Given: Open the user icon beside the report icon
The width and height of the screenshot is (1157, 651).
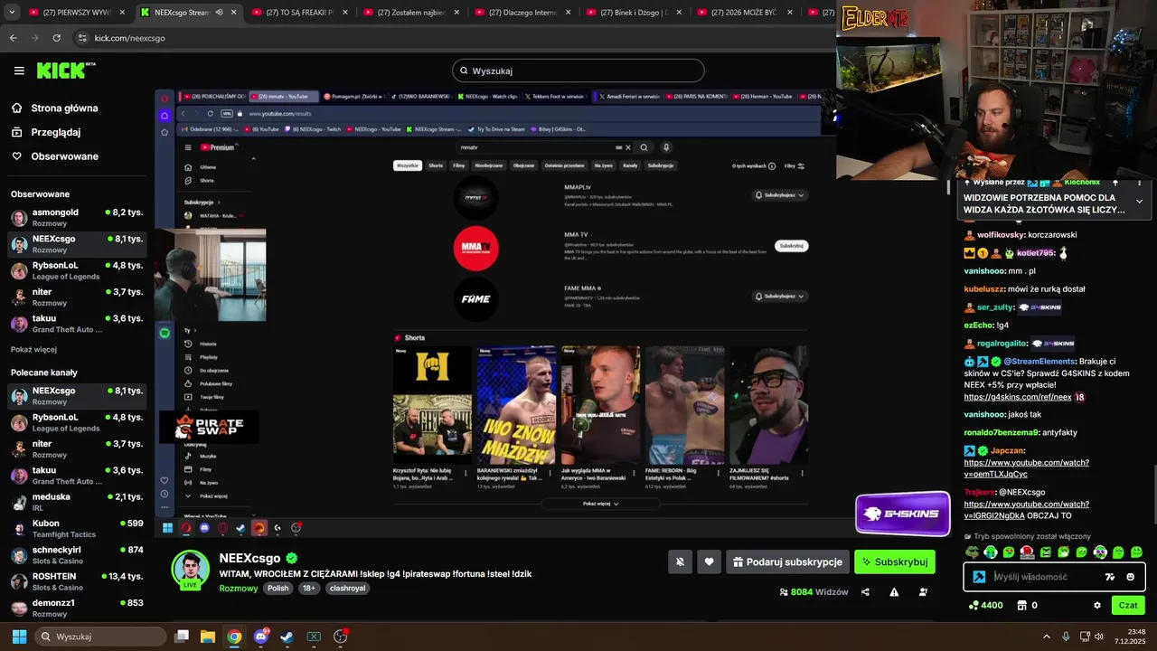Looking at the screenshot, I should coord(923,592).
